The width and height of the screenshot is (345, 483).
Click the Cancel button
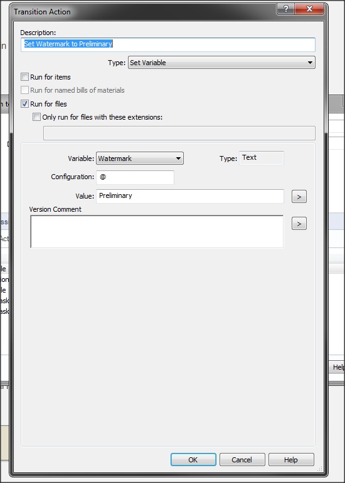coord(242,460)
